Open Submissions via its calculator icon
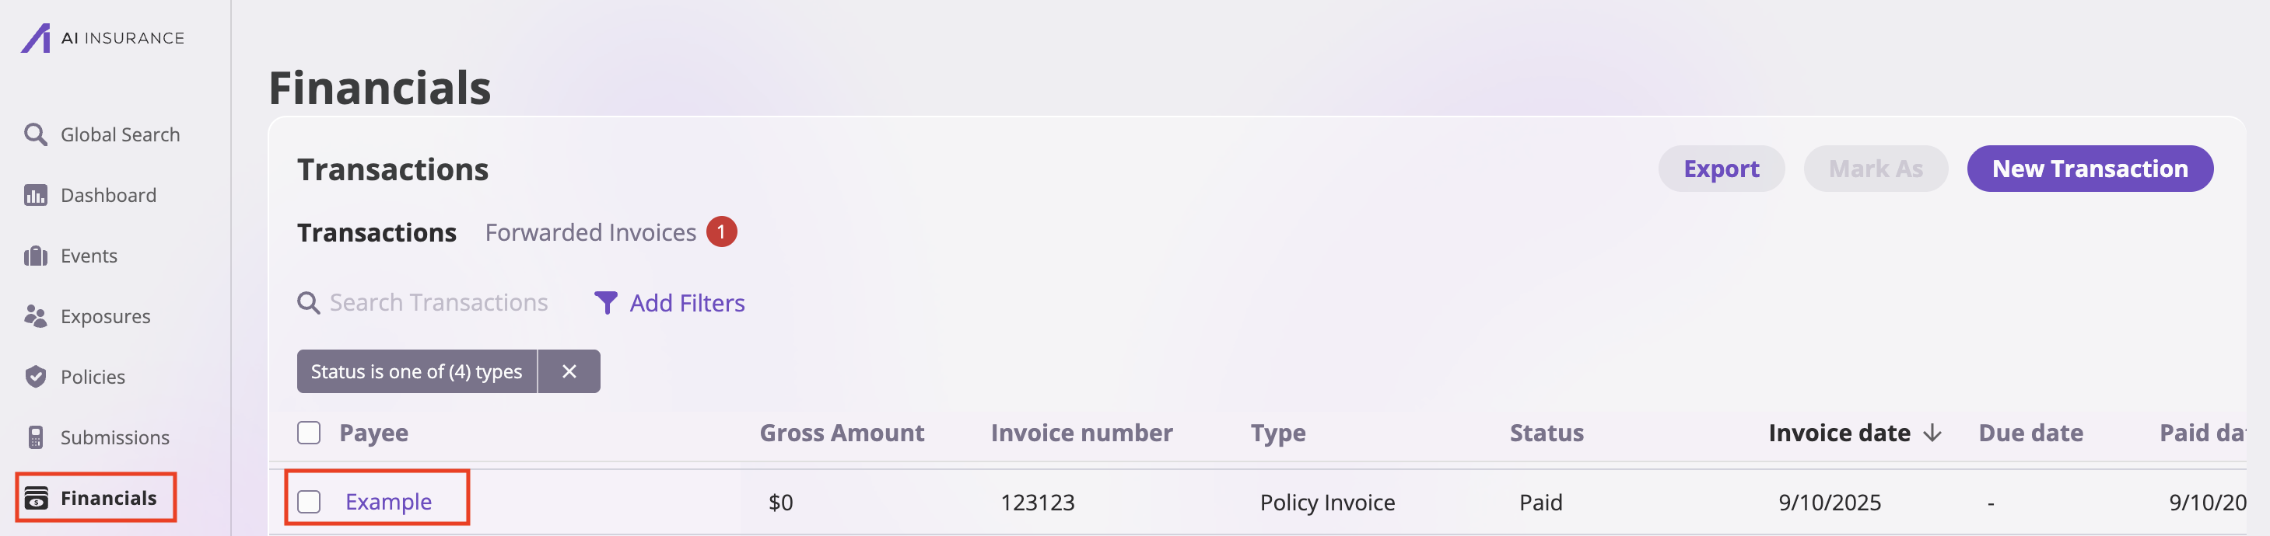 (35, 437)
